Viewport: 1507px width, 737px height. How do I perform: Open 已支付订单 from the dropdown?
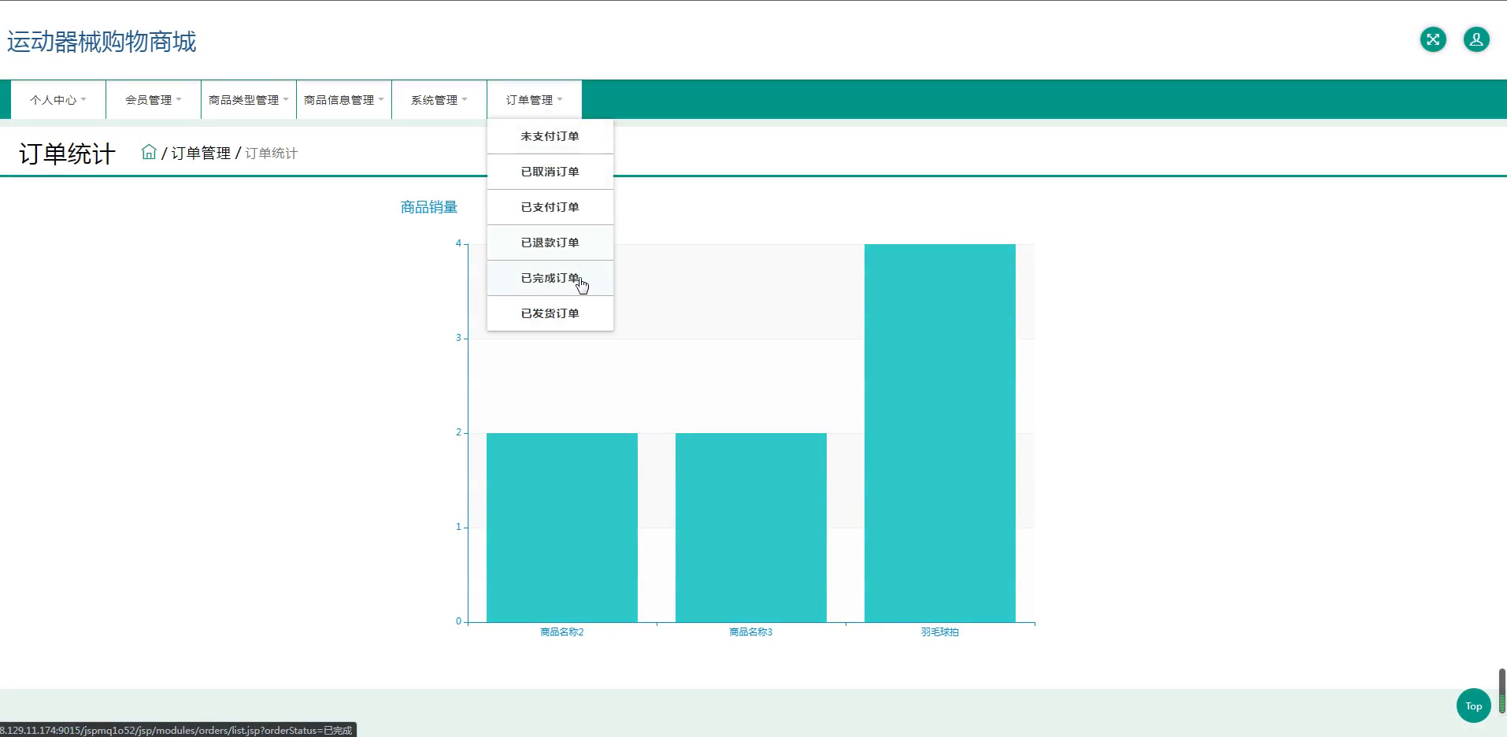(550, 207)
